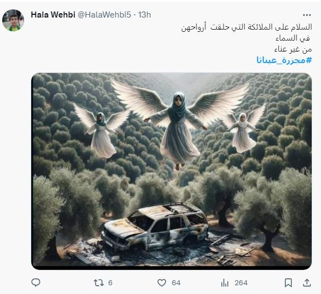Screen dimensions: 321x294
Task: Click the center angel figure in image
Action: click(179, 128)
